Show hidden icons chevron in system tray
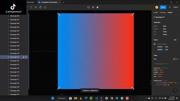Screen dimensions: 180x101 pos(146,98)
